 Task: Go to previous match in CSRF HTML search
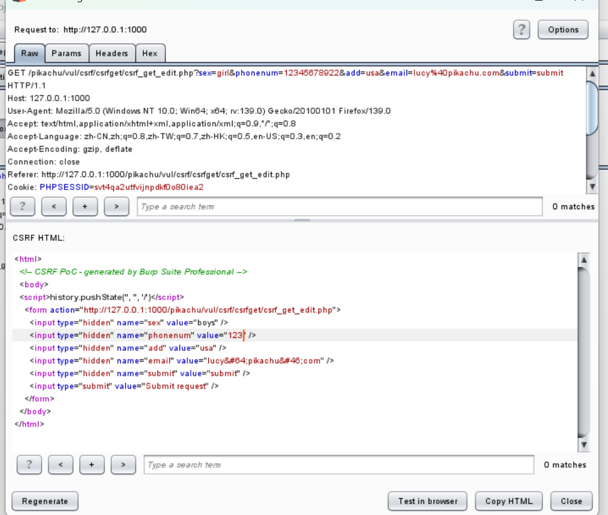[x=60, y=465]
